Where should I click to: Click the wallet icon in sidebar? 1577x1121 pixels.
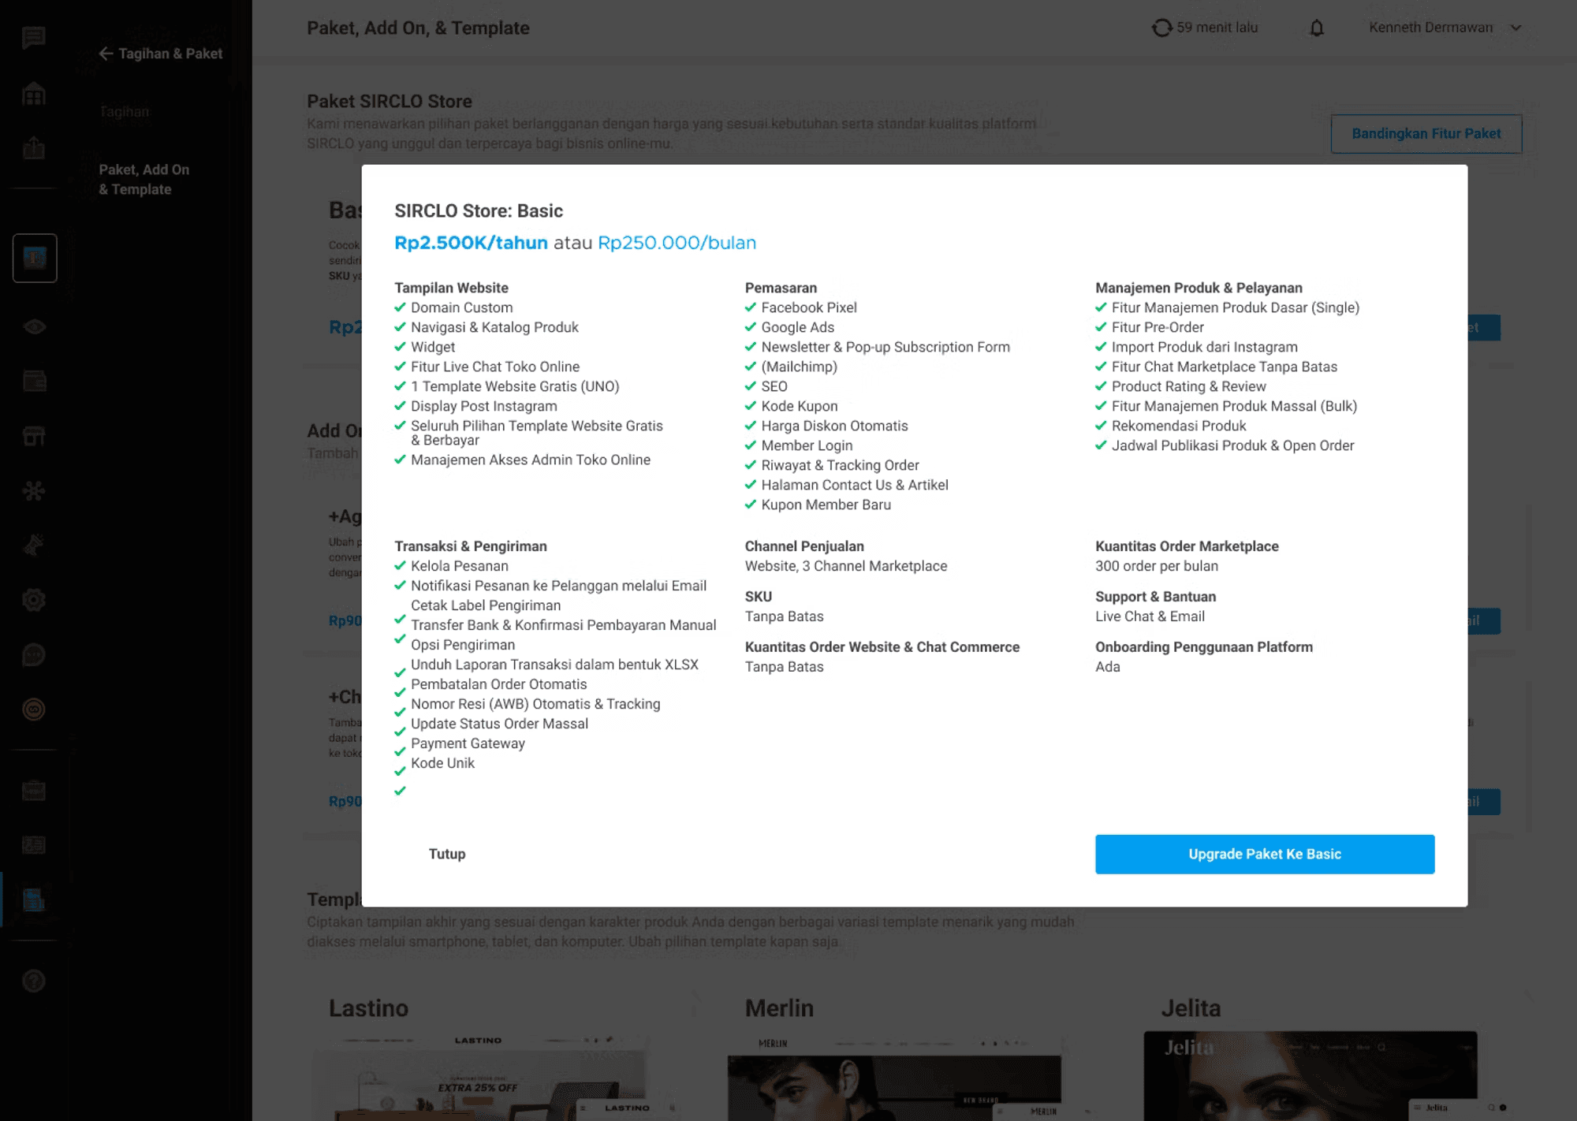tap(34, 382)
